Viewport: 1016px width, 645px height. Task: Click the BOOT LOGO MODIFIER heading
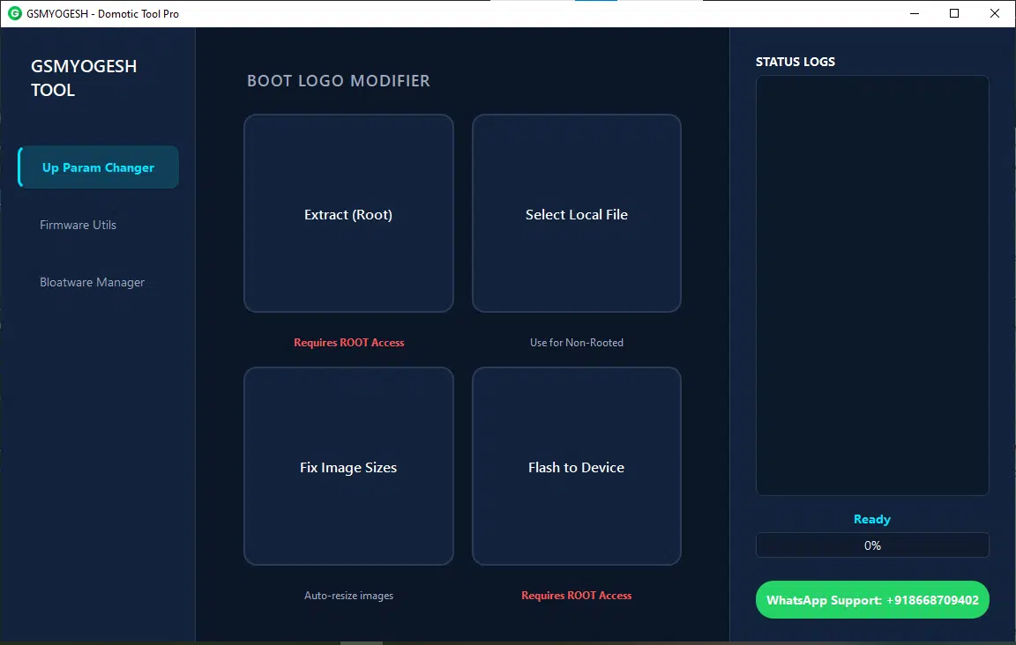(x=339, y=80)
